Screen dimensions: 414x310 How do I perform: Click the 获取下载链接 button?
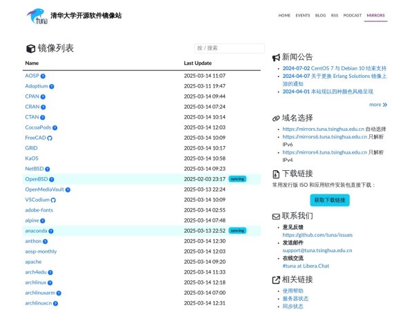[x=330, y=200]
